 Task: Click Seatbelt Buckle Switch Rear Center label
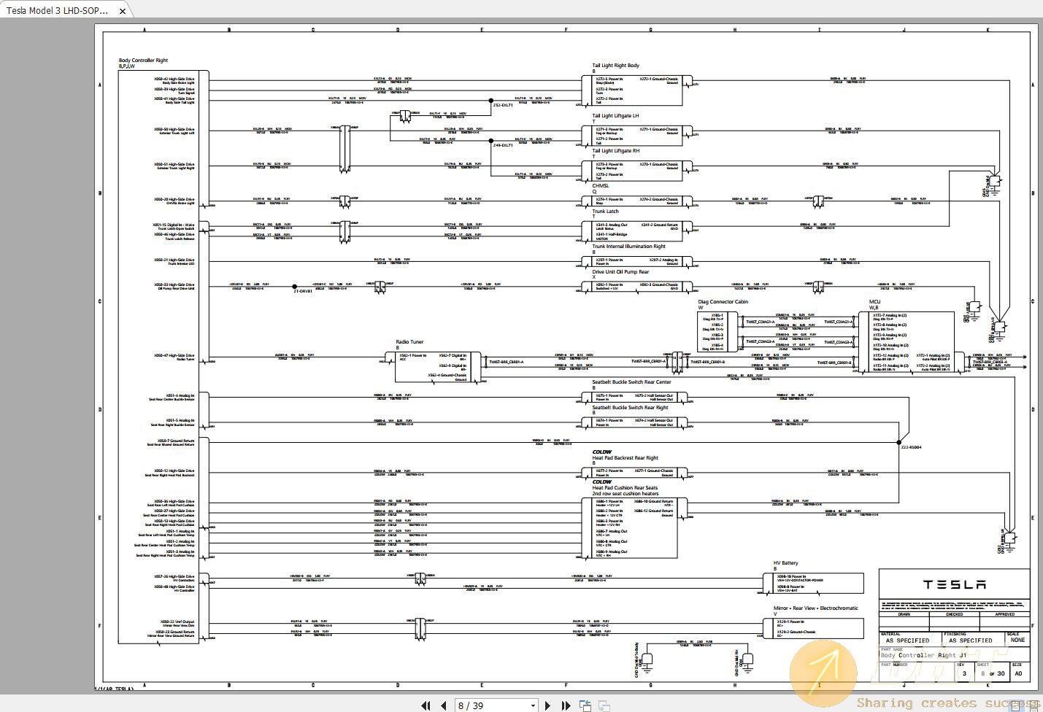point(631,382)
